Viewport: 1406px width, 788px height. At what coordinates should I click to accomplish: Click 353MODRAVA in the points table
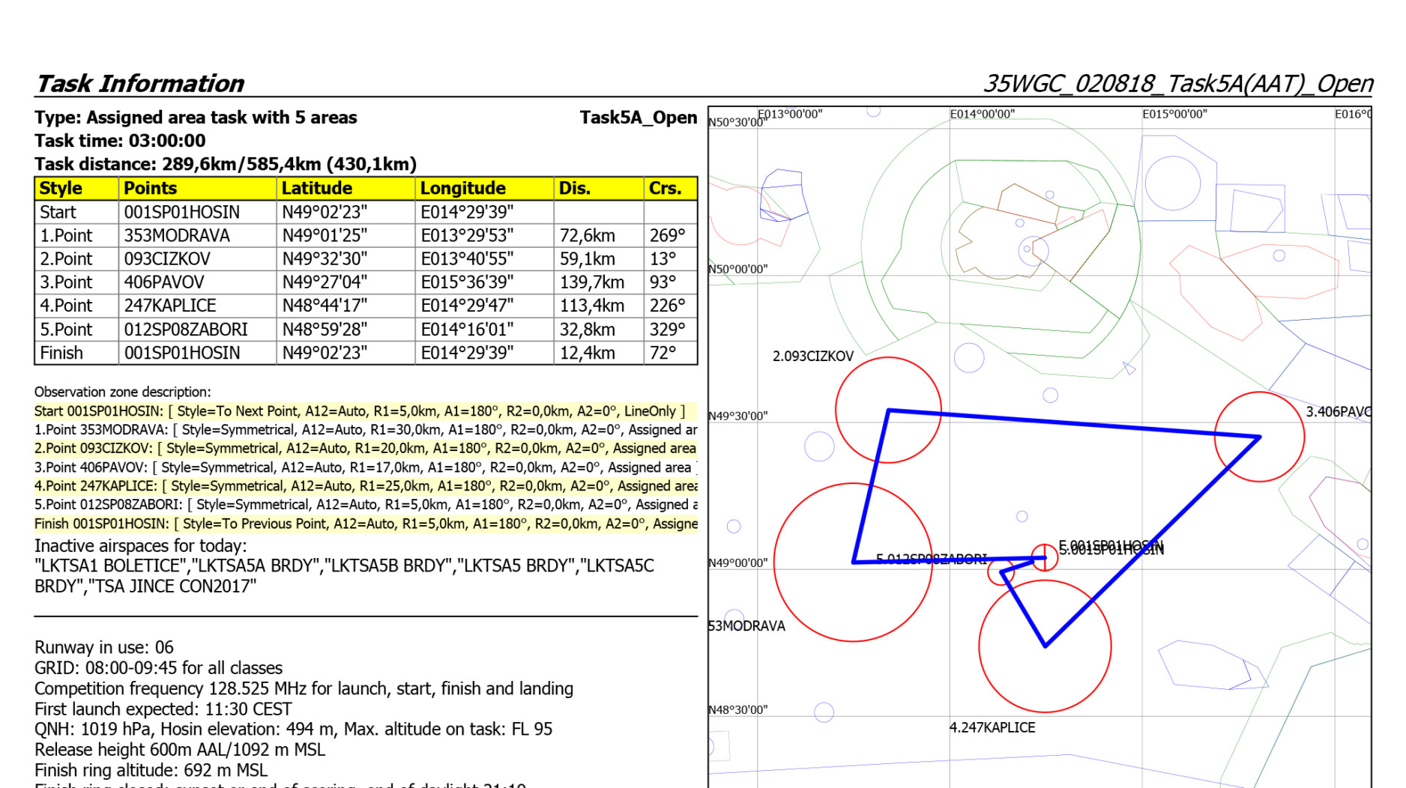point(177,235)
